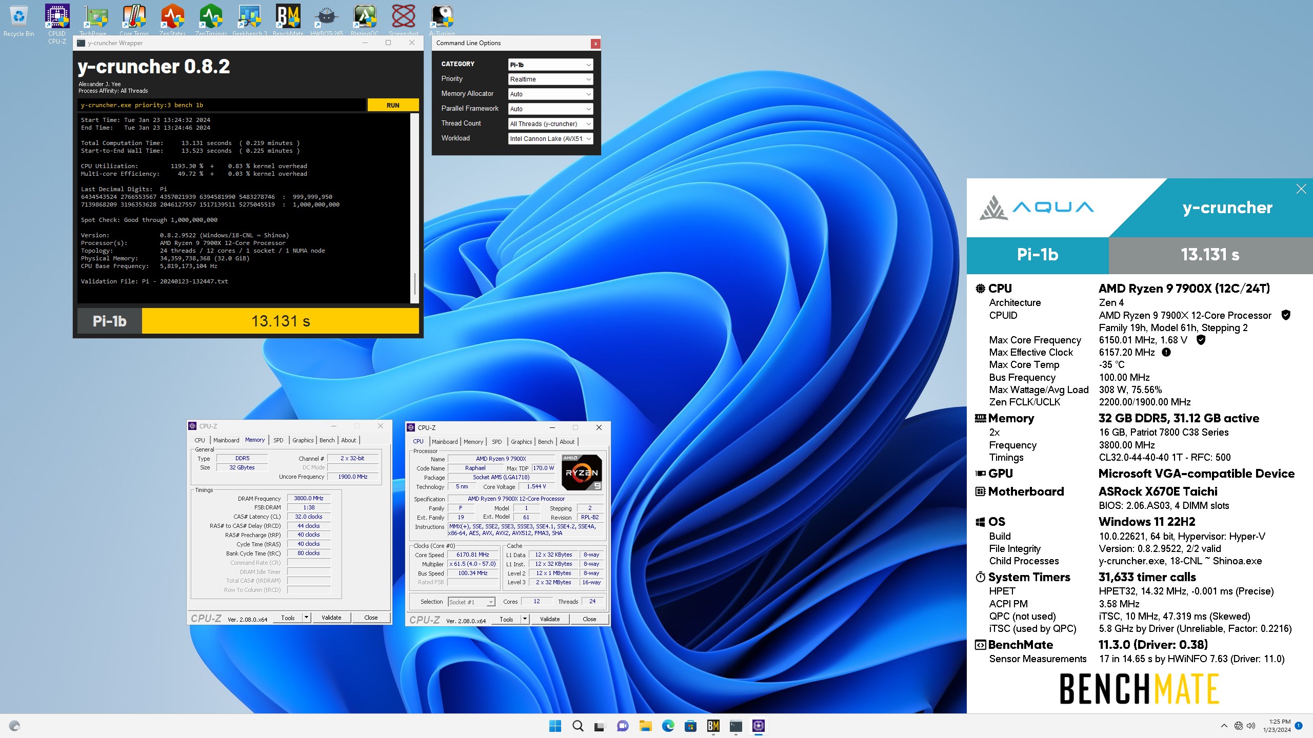Image resolution: width=1313 pixels, height=738 pixels.
Task: Switch to CPU-Z on the taskbar
Action: pyautogui.click(x=758, y=726)
